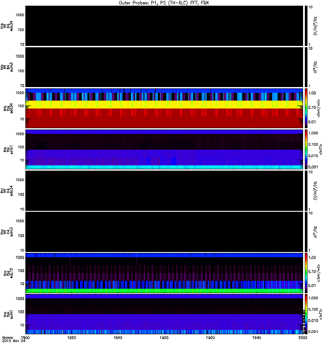Select the thb fff 64 edc34 spectrogram panel
Screen dimensions: 328x350
[164, 26]
